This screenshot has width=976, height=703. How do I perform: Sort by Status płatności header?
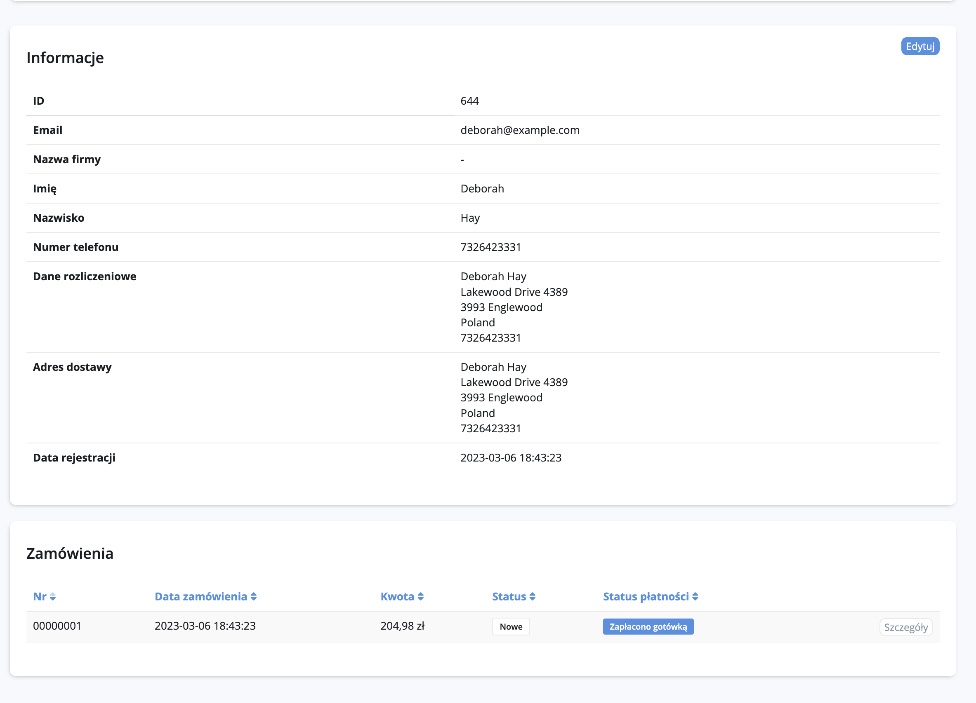point(646,596)
